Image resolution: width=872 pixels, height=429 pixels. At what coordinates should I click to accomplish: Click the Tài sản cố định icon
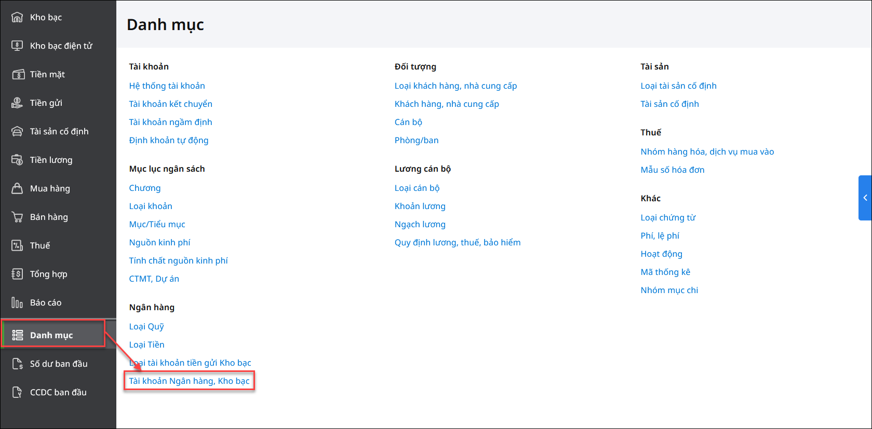point(17,131)
